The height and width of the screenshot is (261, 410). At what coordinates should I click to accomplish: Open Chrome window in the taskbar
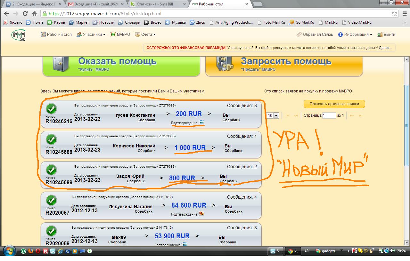[x=293, y=251]
